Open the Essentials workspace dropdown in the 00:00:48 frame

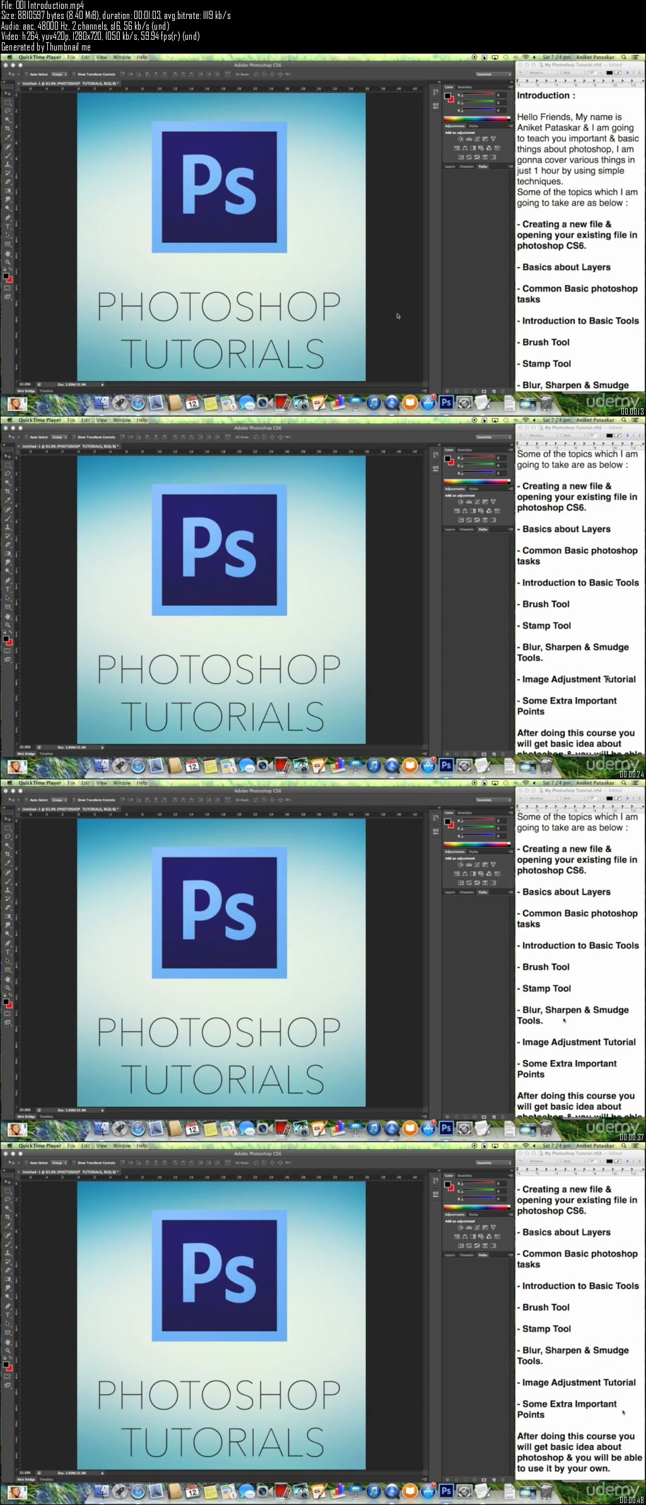[x=493, y=1163]
